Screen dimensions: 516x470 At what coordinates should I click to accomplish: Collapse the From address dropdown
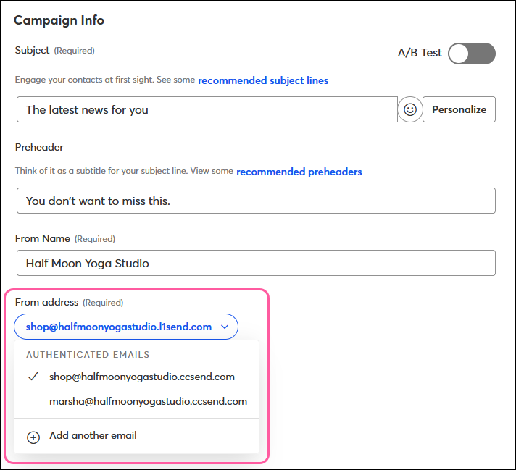tap(126, 327)
